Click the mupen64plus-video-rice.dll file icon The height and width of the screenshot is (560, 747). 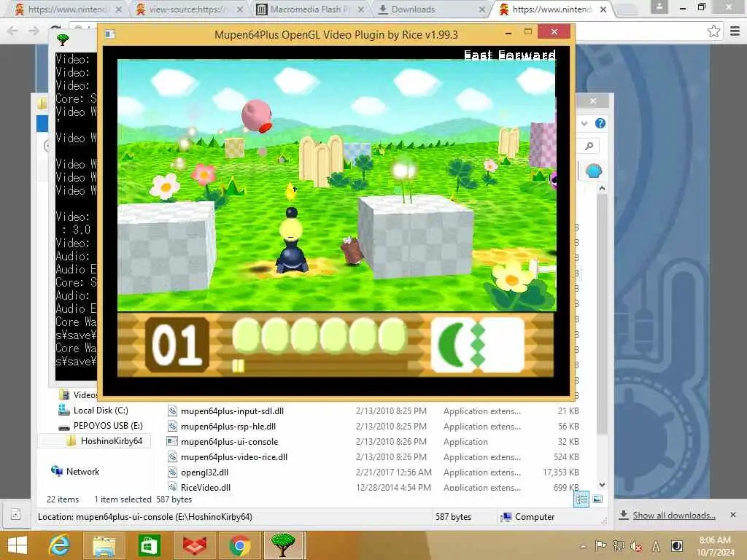click(172, 456)
